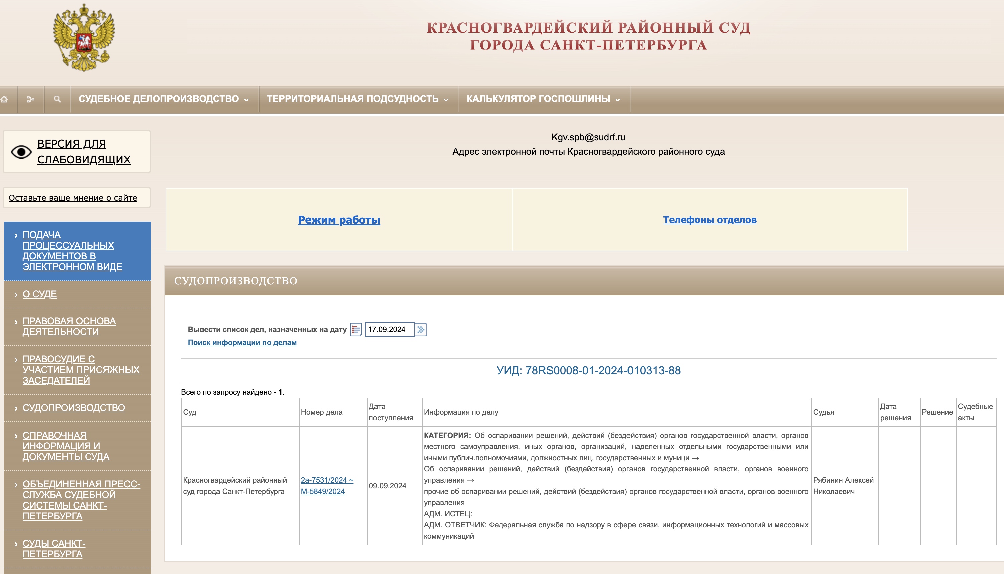Open the Телефоны отделов link
The width and height of the screenshot is (1004, 574).
[x=710, y=220]
